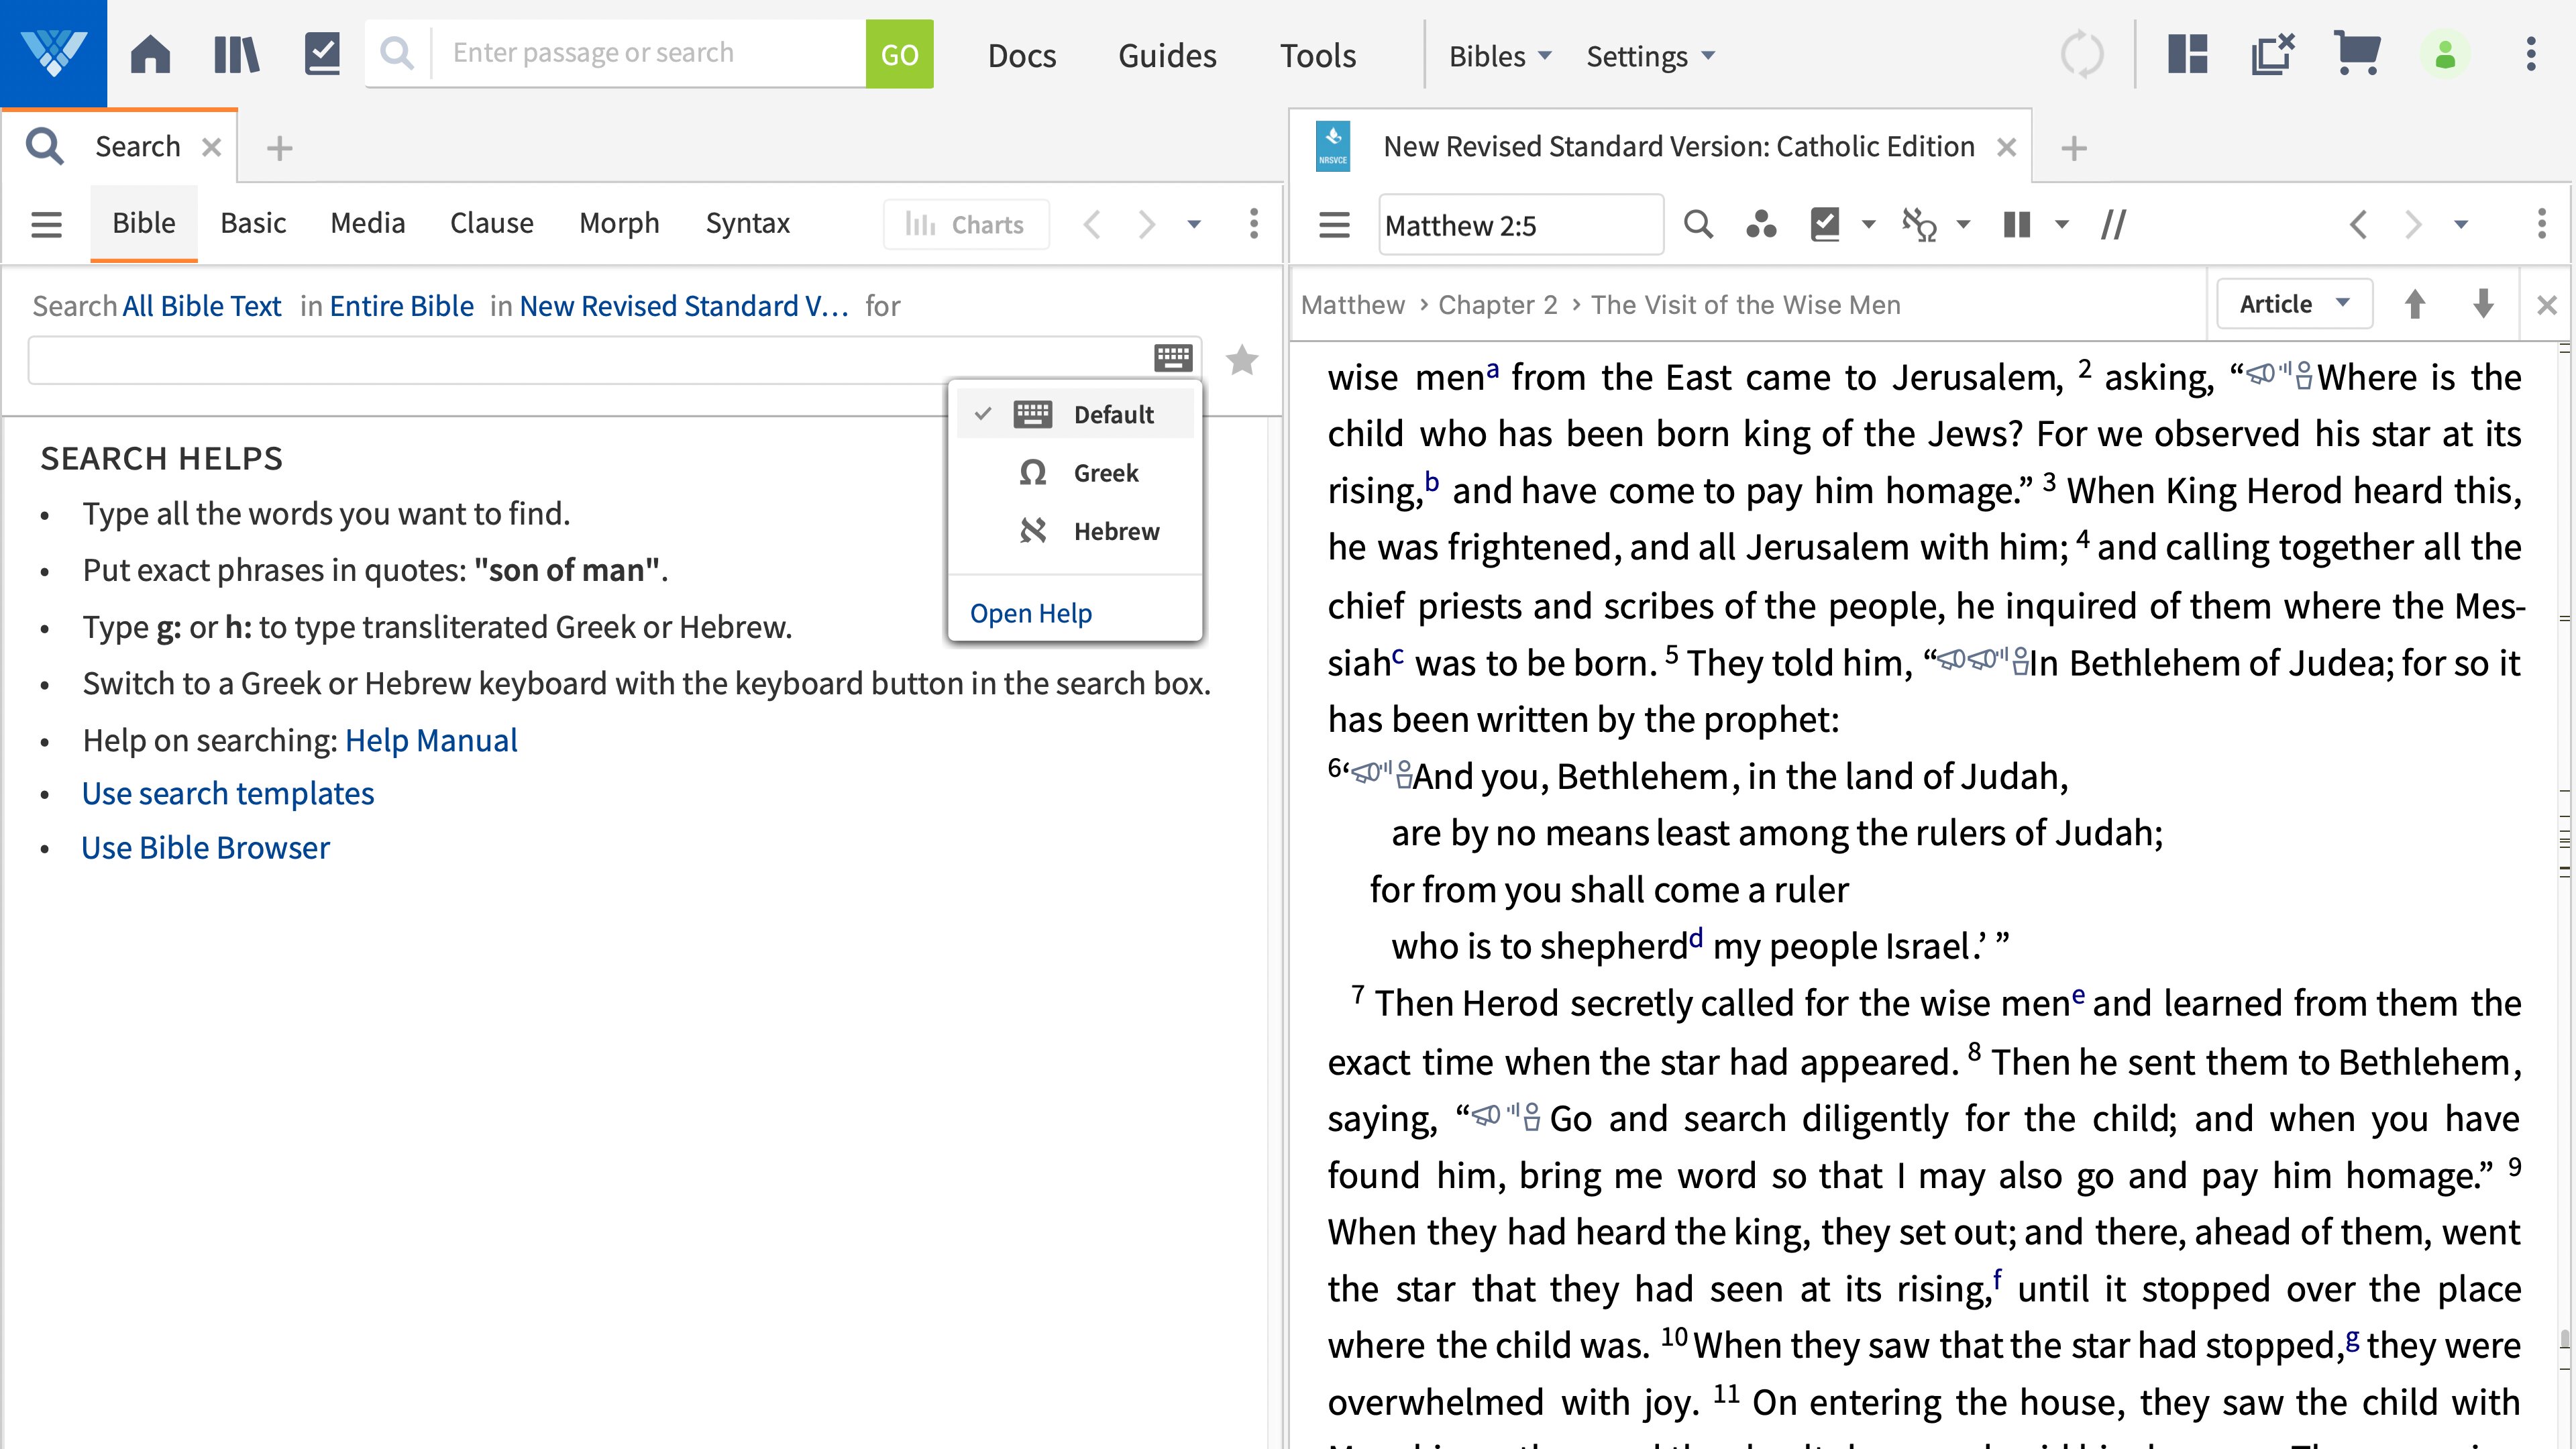Viewport: 2576px width, 1449px height.
Task: Open the Help Manual link
Action: pyautogui.click(x=430, y=739)
